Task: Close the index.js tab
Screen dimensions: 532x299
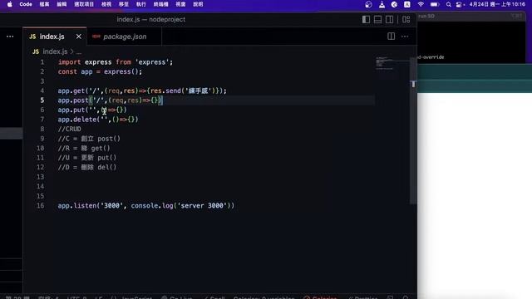Action: [x=79, y=37]
